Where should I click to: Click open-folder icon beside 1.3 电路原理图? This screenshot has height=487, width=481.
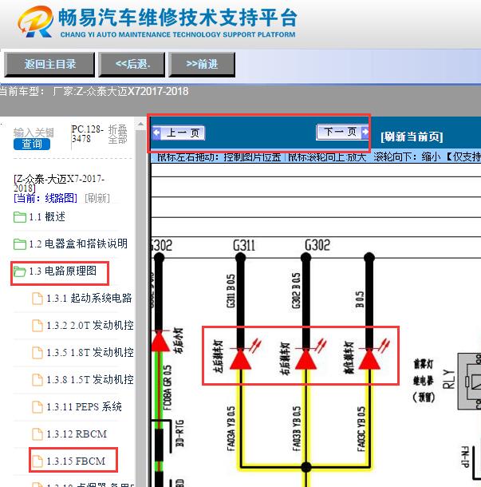[x=20, y=271]
